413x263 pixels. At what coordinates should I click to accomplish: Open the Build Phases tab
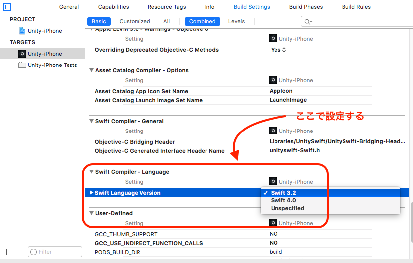pos(306,7)
